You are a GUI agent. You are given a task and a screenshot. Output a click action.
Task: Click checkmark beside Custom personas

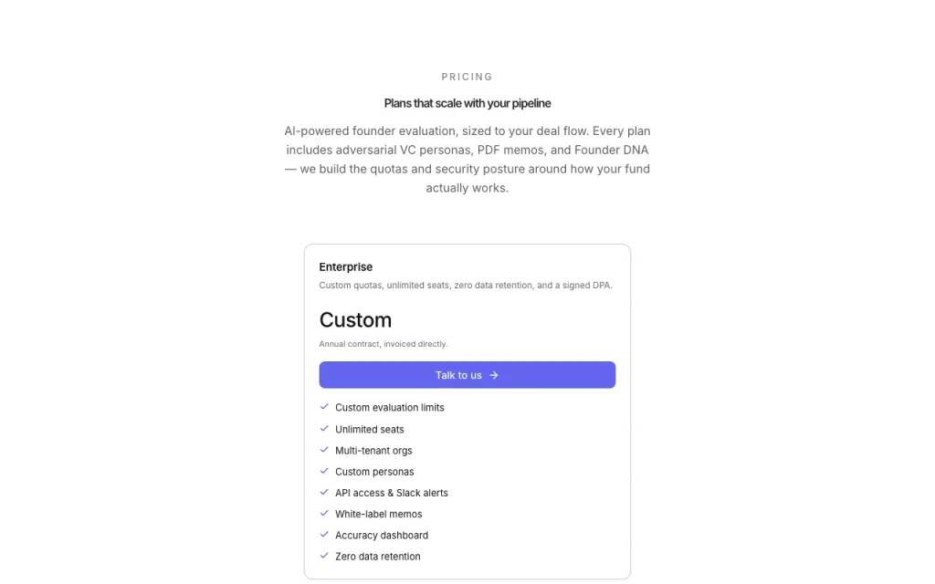pyautogui.click(x=324, y=471)
